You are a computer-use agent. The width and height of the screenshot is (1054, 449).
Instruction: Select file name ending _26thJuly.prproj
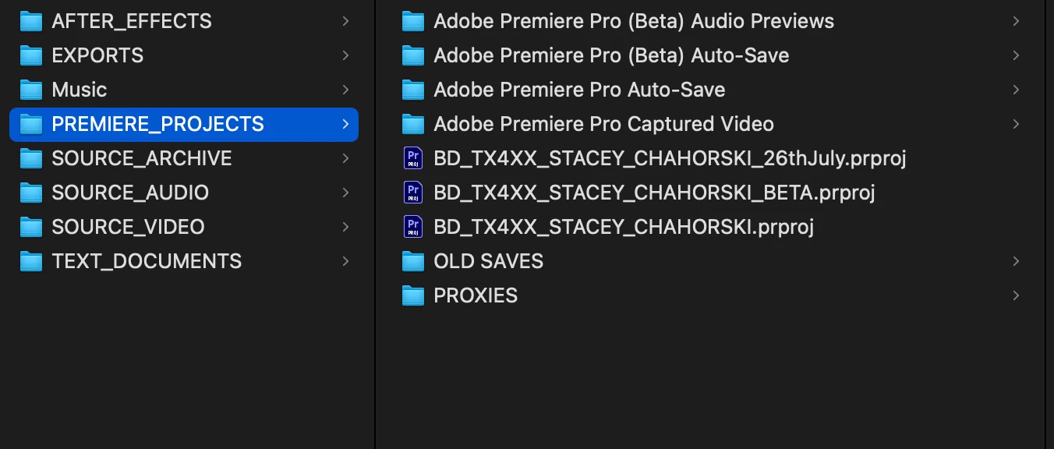pos(670,158)
